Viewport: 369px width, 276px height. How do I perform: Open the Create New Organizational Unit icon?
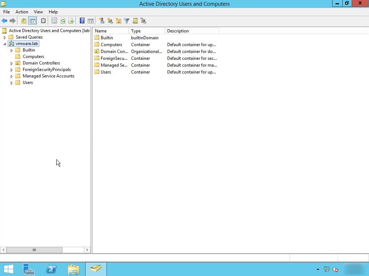tap(119, 21)
